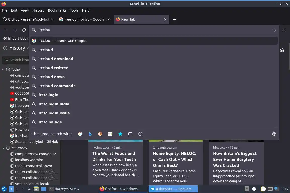Click the show desktop taskbar icon

(x=44, y=189)
